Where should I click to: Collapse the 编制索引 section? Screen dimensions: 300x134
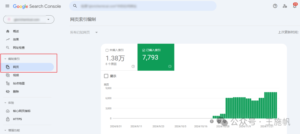5,59
